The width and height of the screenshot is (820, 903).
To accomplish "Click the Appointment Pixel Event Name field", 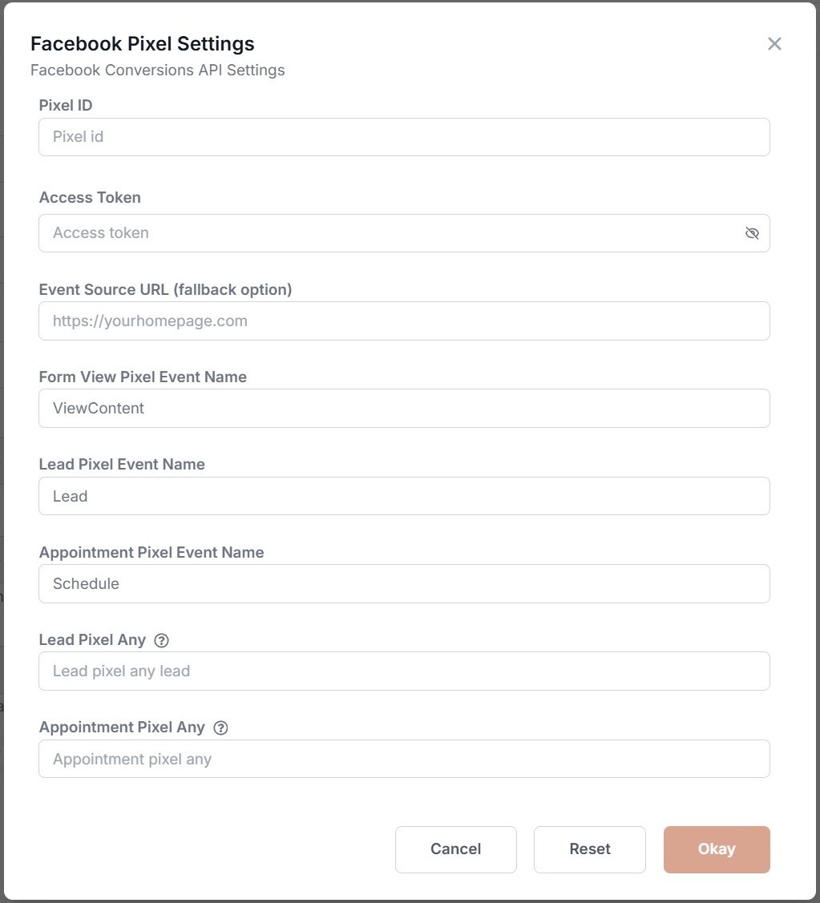I will [404, 583].
